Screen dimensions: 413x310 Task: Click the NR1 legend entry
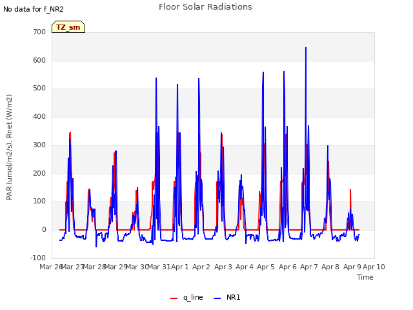(227, 297)
